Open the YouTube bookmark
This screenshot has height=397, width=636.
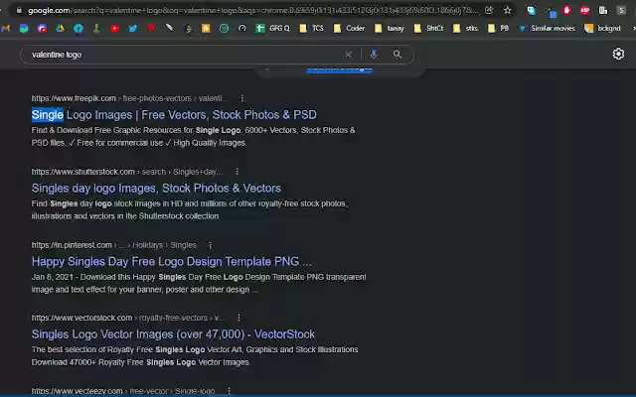(115, 28)
